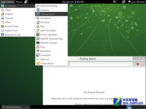Click Desktop Search taskbar button
The image size is (146, 109).
point(15,107)
